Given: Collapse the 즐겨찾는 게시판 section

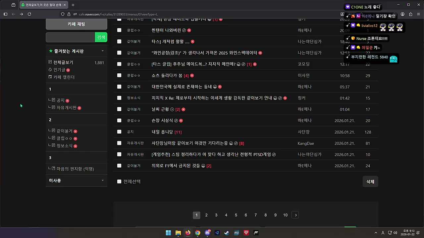Looking at the screenshot, I should point(102,51).
